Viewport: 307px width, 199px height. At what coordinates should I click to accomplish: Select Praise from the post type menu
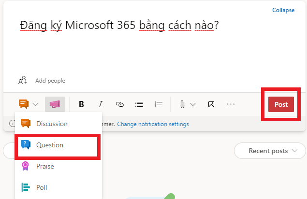click(x=58, y=166)
